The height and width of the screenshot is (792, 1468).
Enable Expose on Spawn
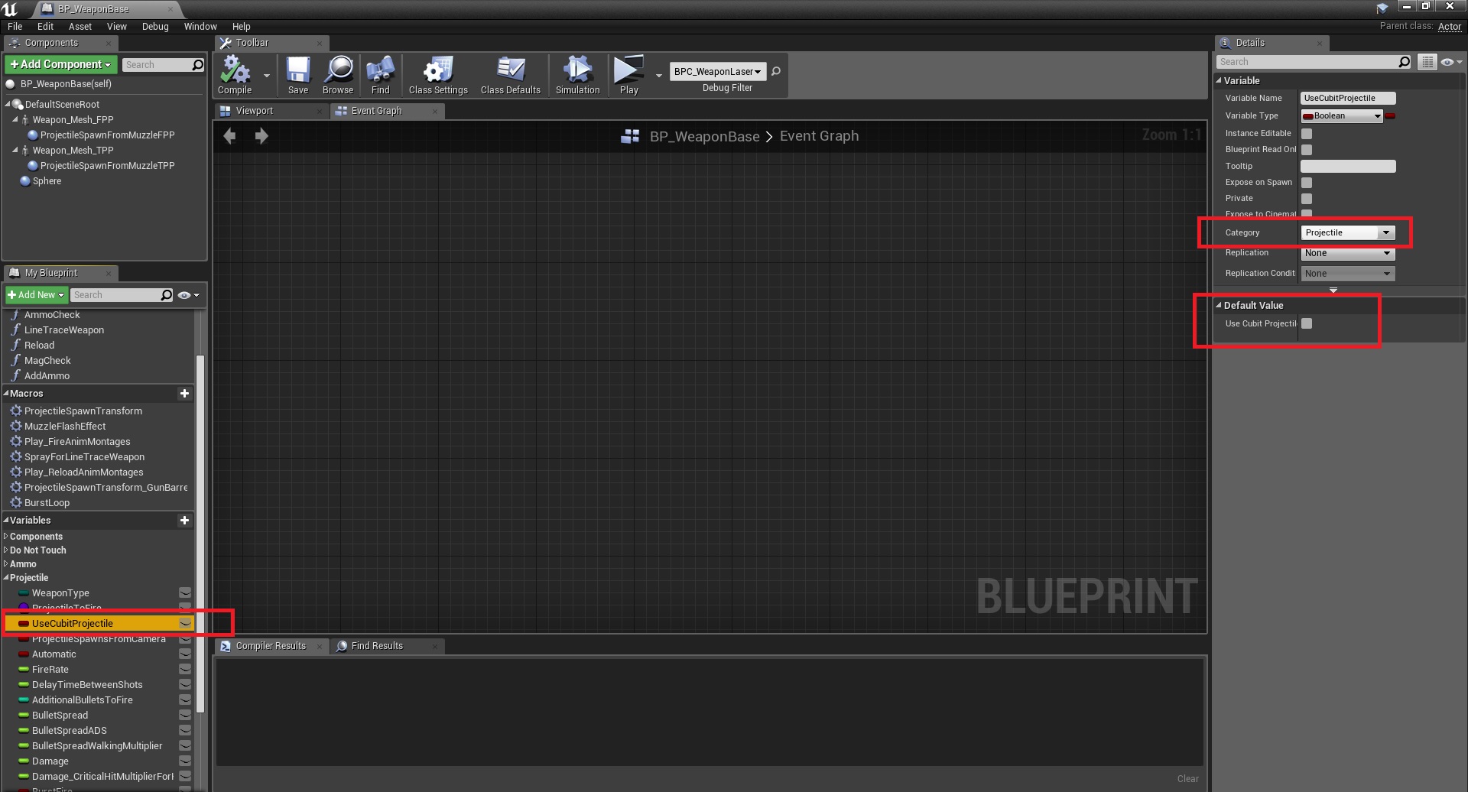pos(1306,183)
